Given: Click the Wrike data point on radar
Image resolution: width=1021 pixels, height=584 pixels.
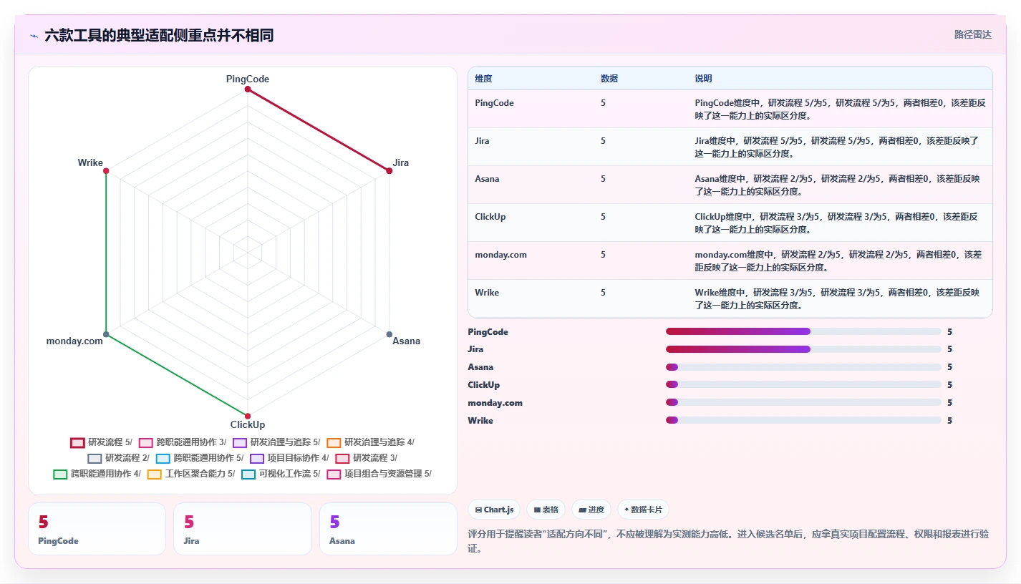Looking at the screenshot, I should pyautogui.click(x=106, y=171).
